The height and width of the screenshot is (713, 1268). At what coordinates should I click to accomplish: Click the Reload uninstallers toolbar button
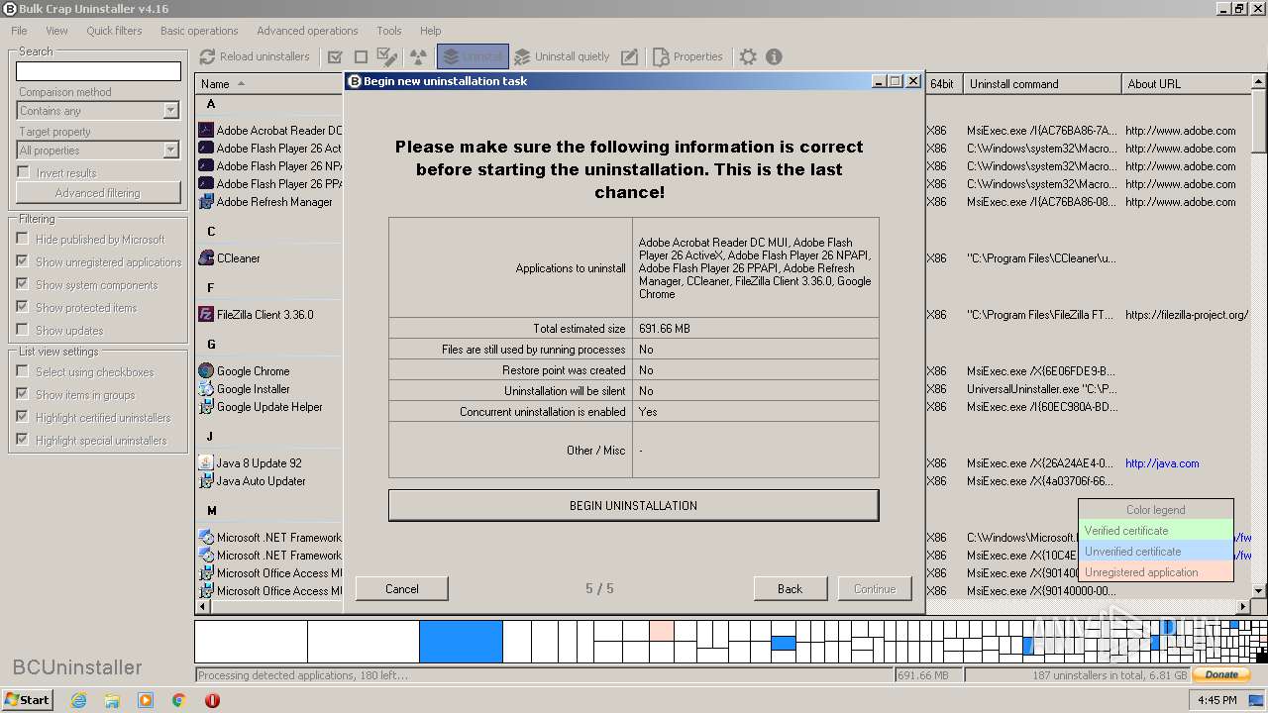pyautogui.click(x=255, y=56)
